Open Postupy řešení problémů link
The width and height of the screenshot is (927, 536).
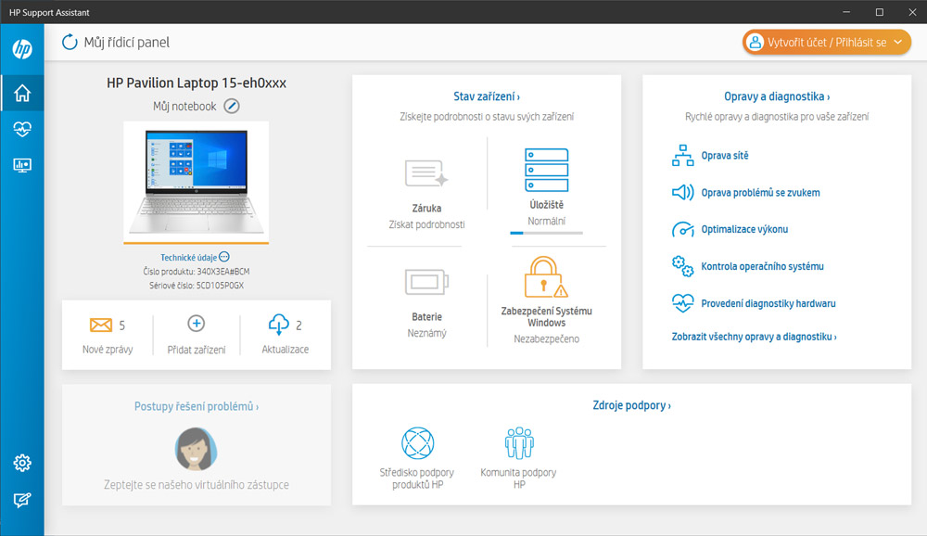(x=197, y=406)
